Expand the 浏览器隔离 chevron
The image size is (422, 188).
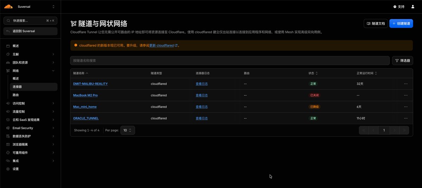53,144
